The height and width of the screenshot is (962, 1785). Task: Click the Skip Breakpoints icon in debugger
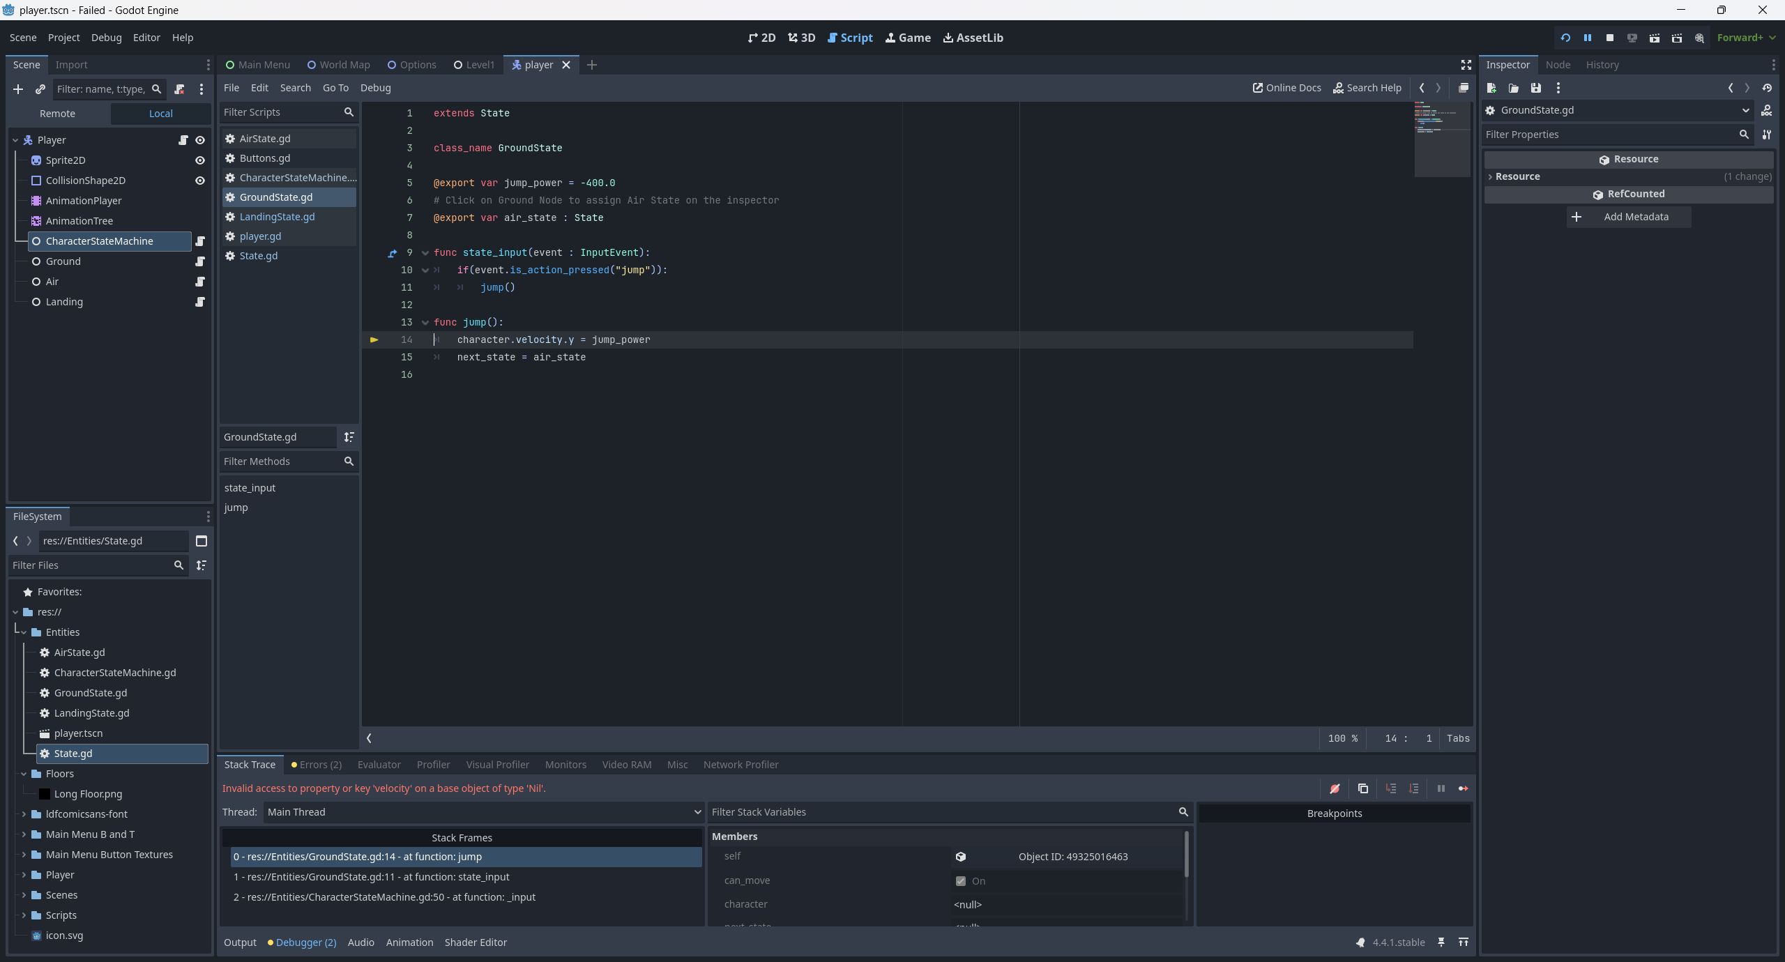coord(1335,788)
